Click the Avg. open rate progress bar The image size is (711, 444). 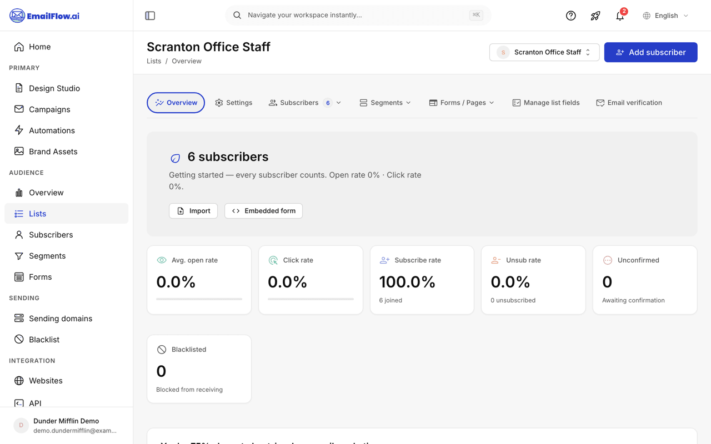(x=199, y=299)
